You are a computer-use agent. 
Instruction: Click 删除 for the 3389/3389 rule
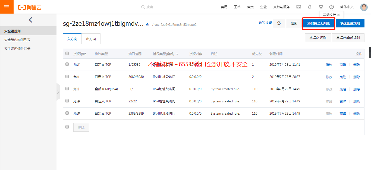click(x=357, y=114)
